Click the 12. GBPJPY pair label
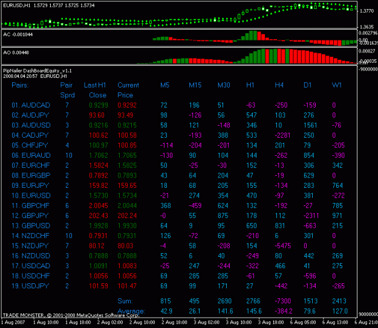Image resolution: width=378 pixels, height=328 pixels. (30, 216)
